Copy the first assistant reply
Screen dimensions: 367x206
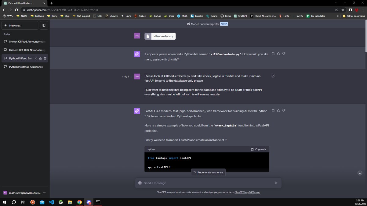point(273,54)
